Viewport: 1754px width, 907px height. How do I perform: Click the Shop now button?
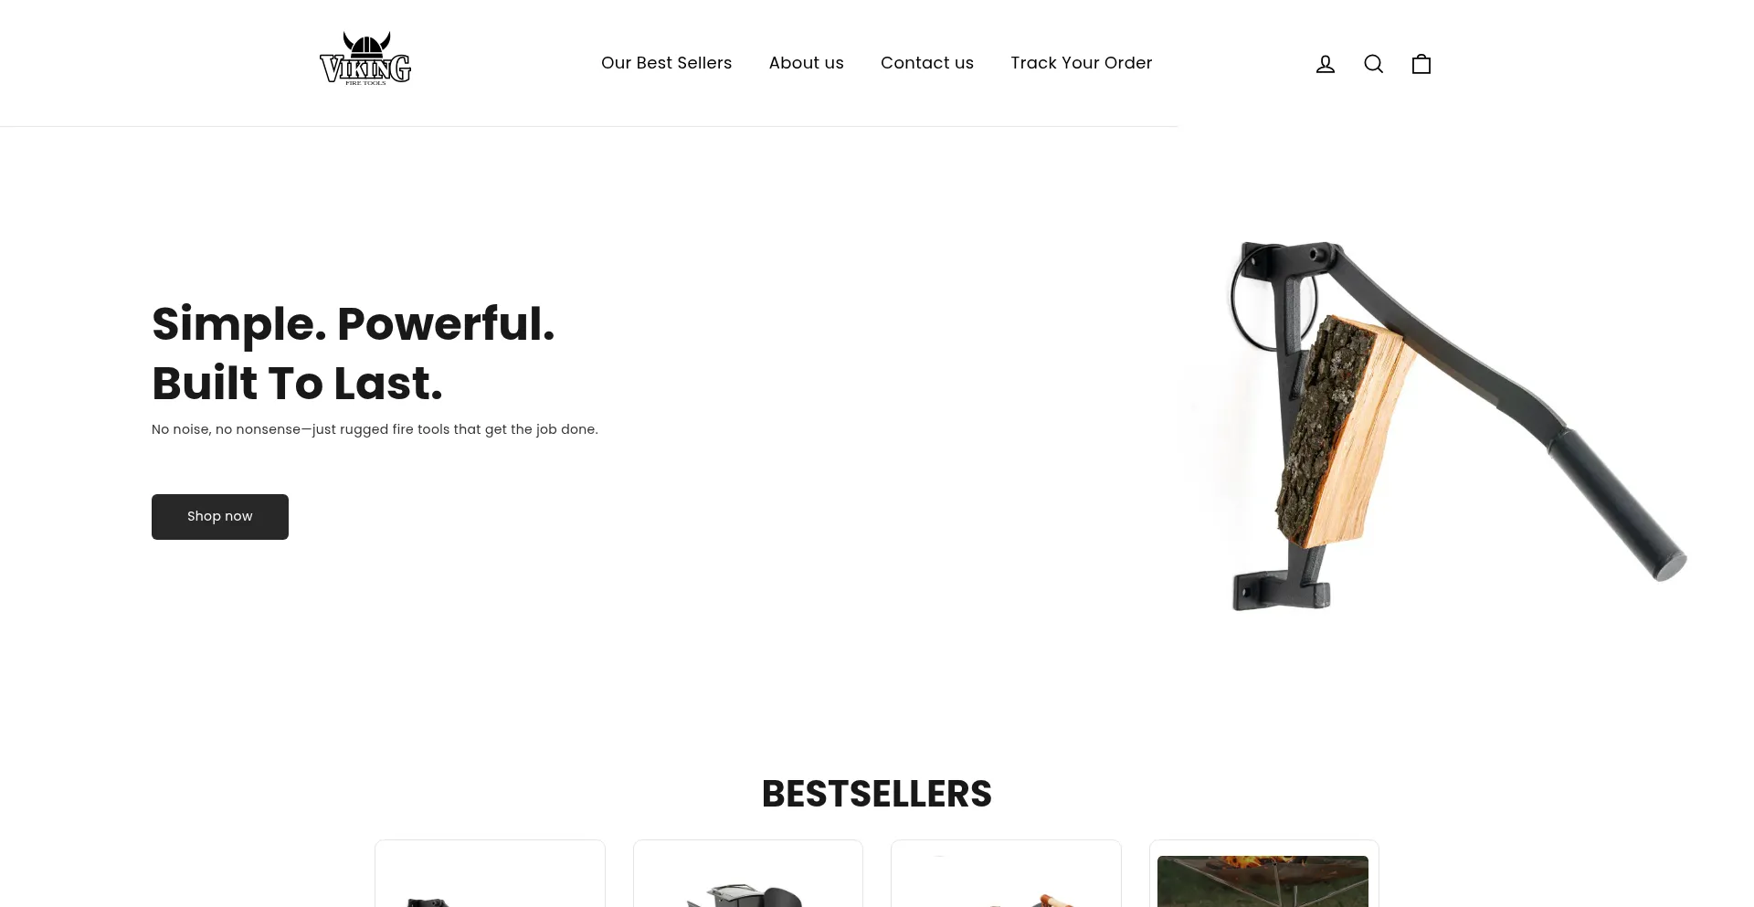coord(220,517)
